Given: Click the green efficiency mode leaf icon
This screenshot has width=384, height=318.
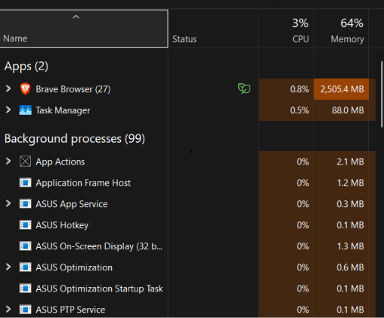Looking at the screenshot, I should pyautogui.click(x=244, y=88).
